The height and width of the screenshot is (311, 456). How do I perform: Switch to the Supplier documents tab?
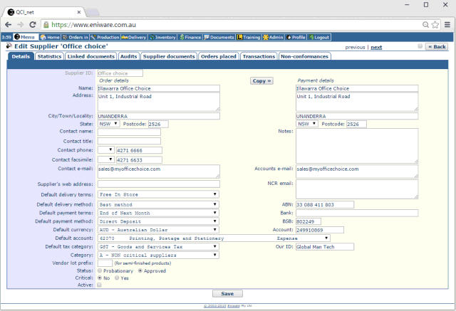(x=169, y=56)
